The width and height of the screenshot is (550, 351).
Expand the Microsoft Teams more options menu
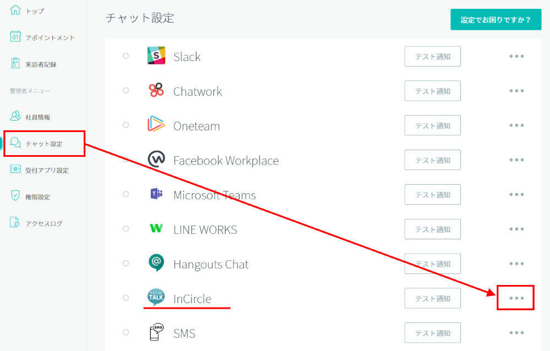coord(516,195)
